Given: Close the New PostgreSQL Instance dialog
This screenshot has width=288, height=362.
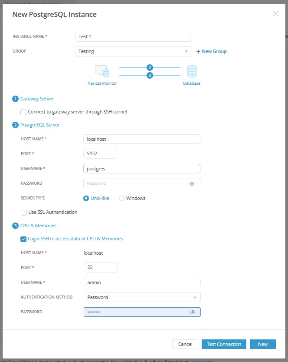Looking at the screenshot, I should coord(275,14).
